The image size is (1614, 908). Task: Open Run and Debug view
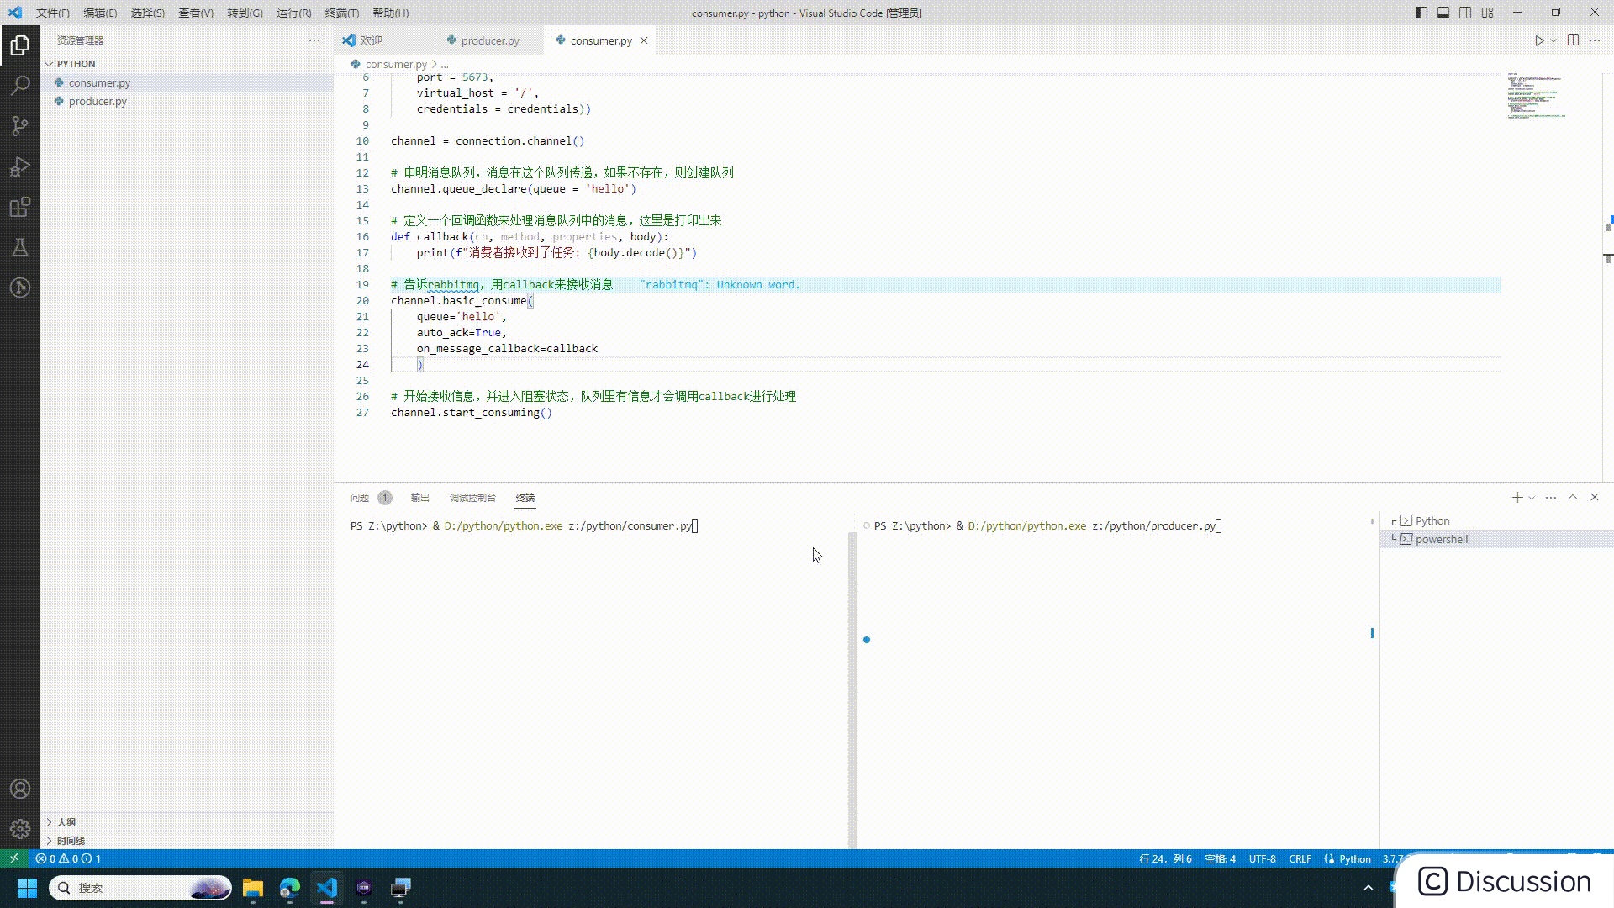click(20, 166)
